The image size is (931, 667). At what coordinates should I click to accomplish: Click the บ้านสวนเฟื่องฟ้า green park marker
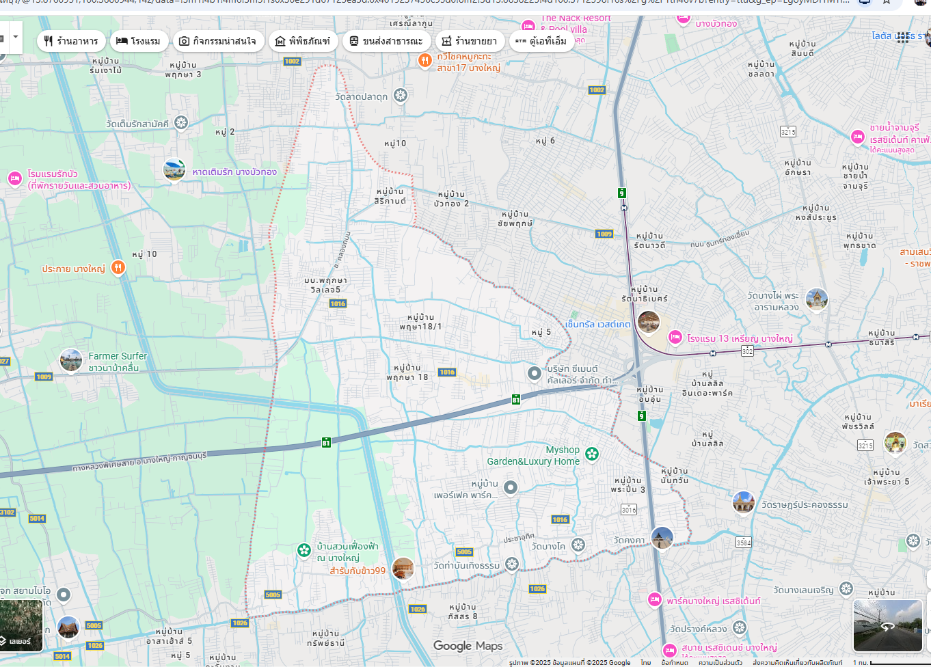tap(304, 550)
